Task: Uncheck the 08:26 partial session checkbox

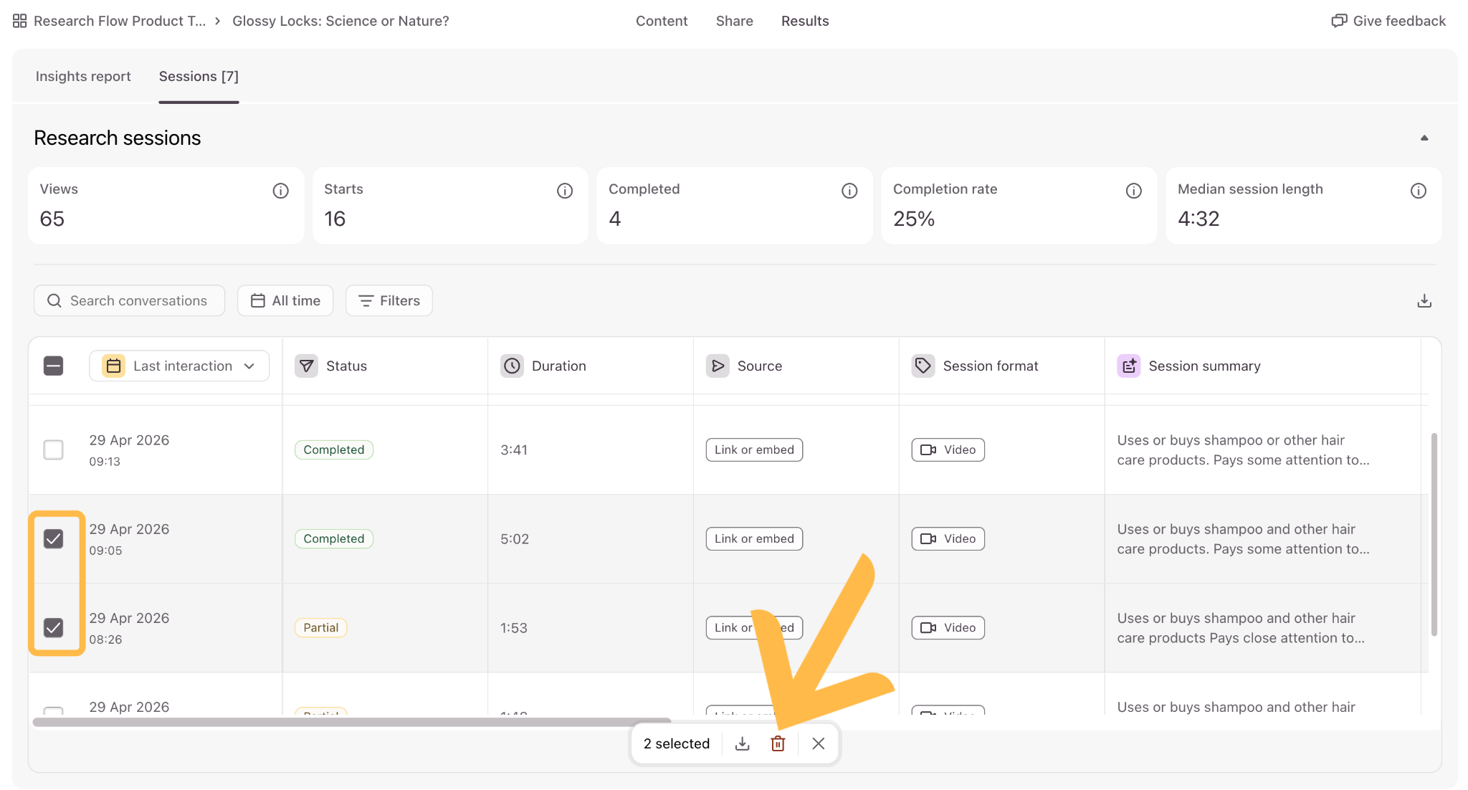Action: 53,627
